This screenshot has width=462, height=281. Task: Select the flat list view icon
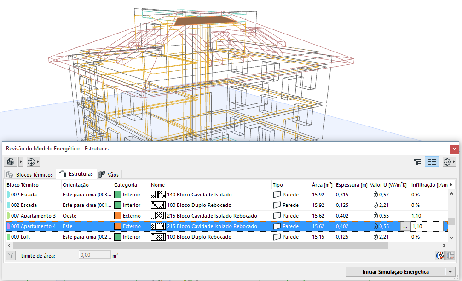pyautogui.click(x=432, y=162)
